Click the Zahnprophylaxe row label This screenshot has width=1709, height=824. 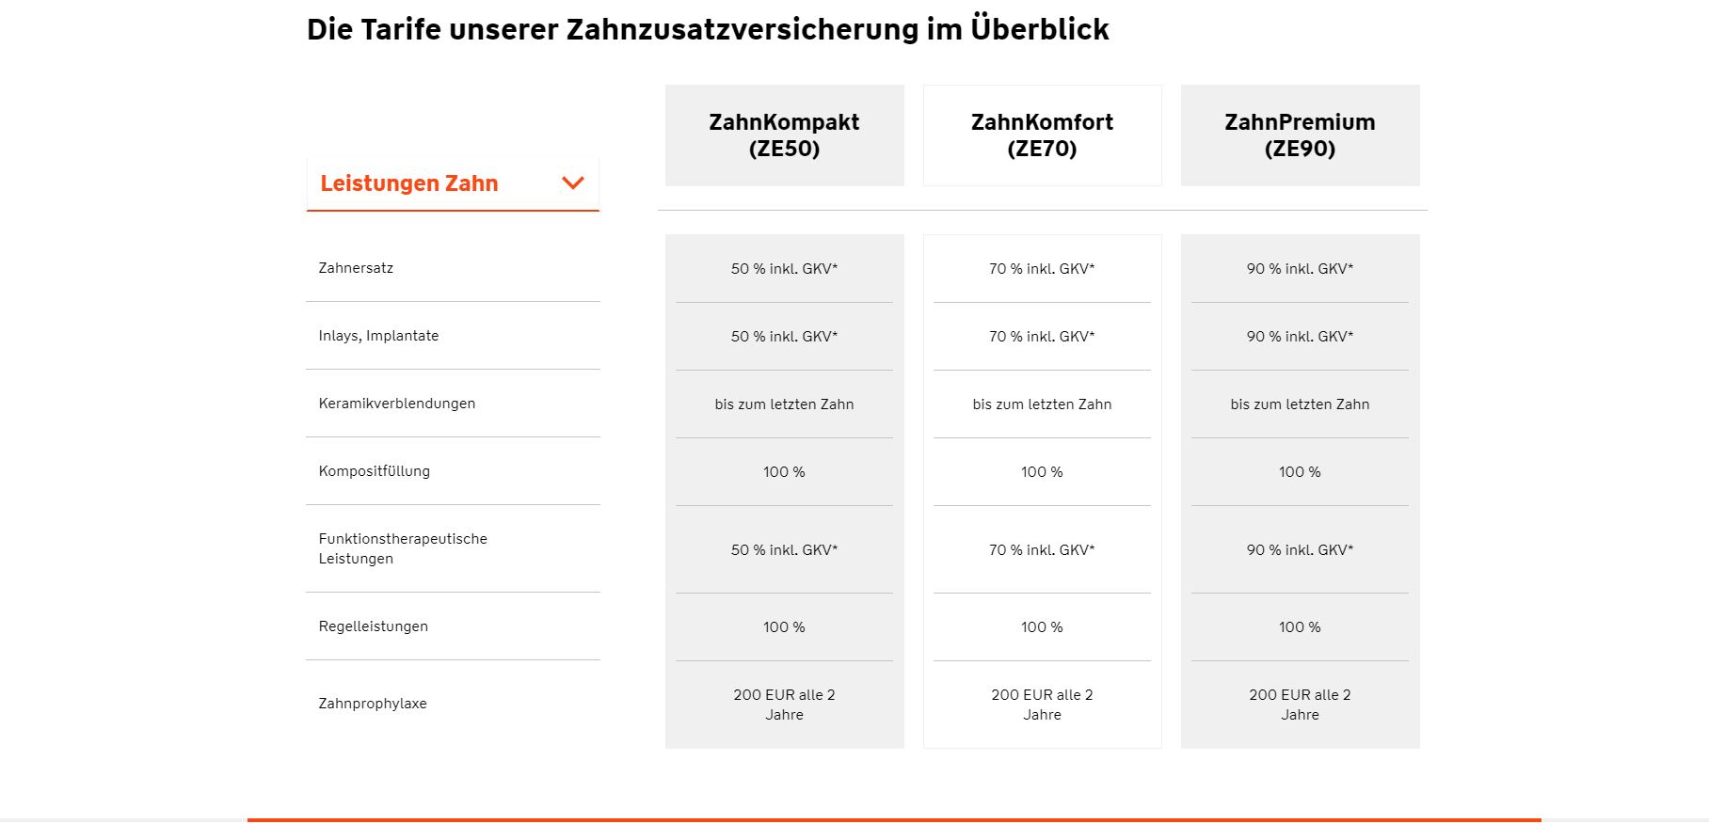(373, 704)
